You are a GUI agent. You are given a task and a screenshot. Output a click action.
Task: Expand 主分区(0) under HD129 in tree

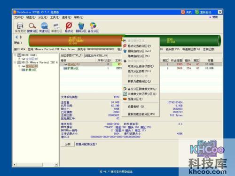coord(19,66)
